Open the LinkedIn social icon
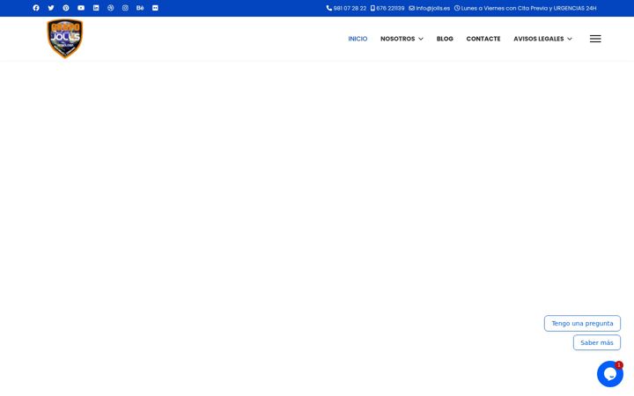634x396 pixels. pos(96,8)
